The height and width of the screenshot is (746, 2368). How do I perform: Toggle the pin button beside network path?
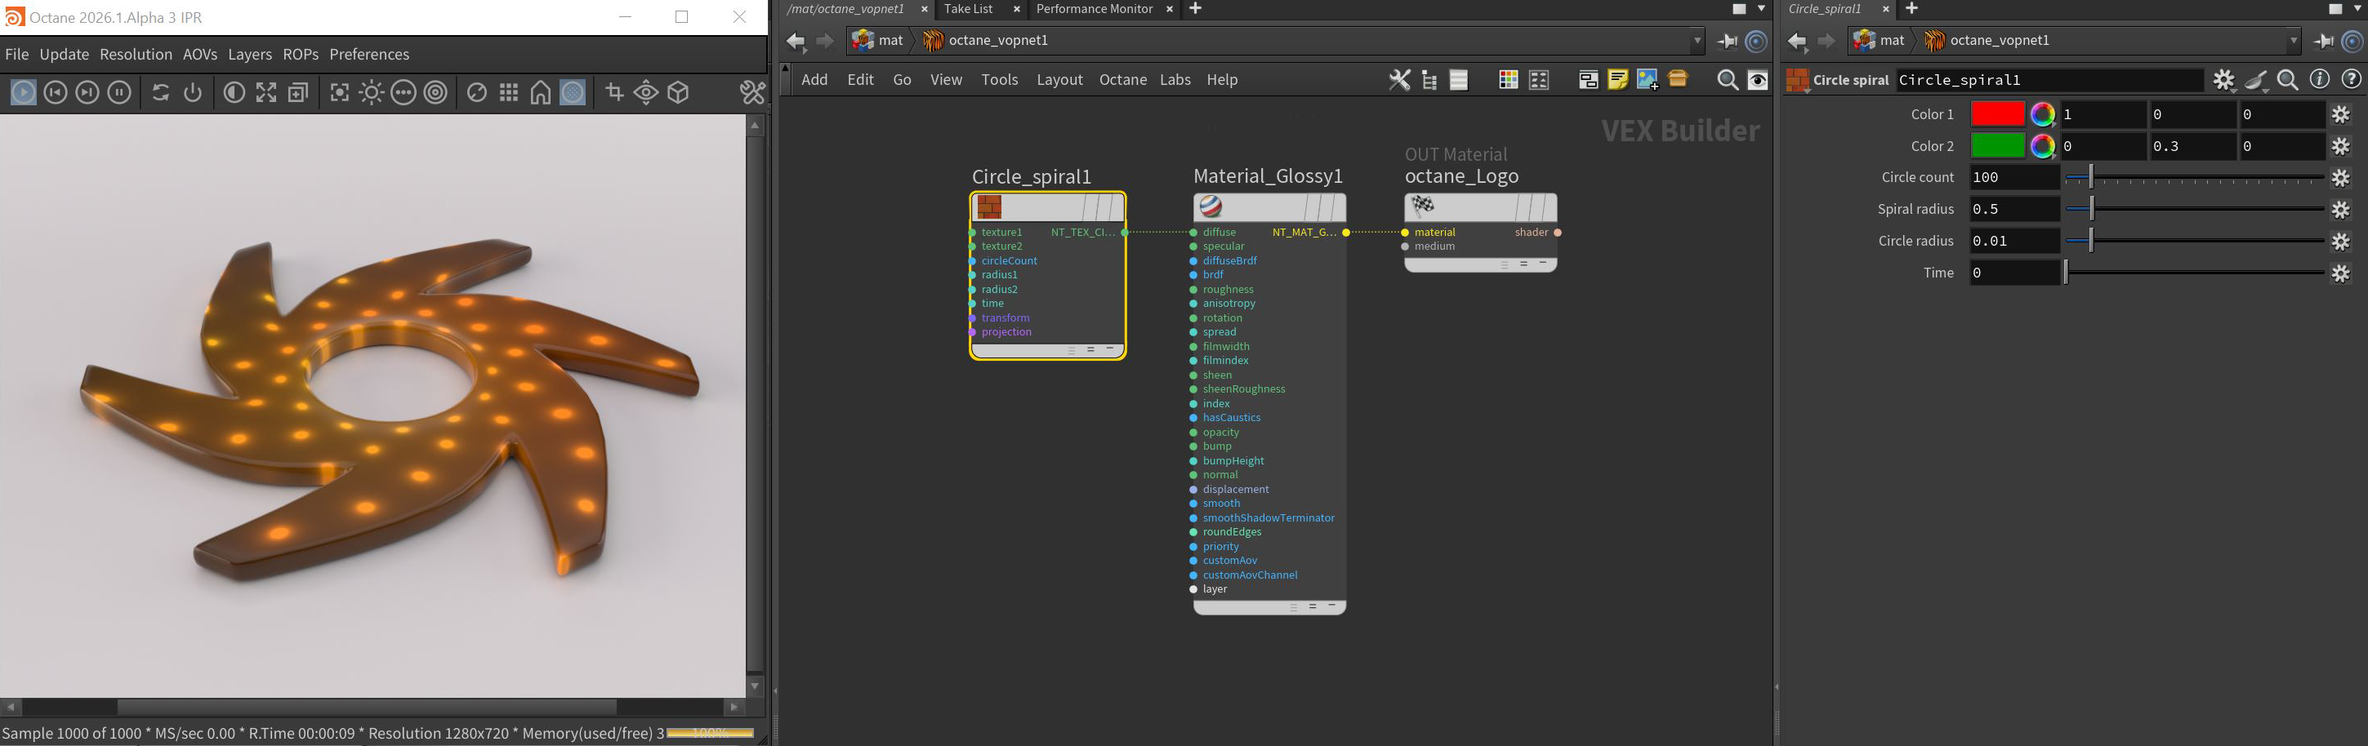click(1728, 41)
